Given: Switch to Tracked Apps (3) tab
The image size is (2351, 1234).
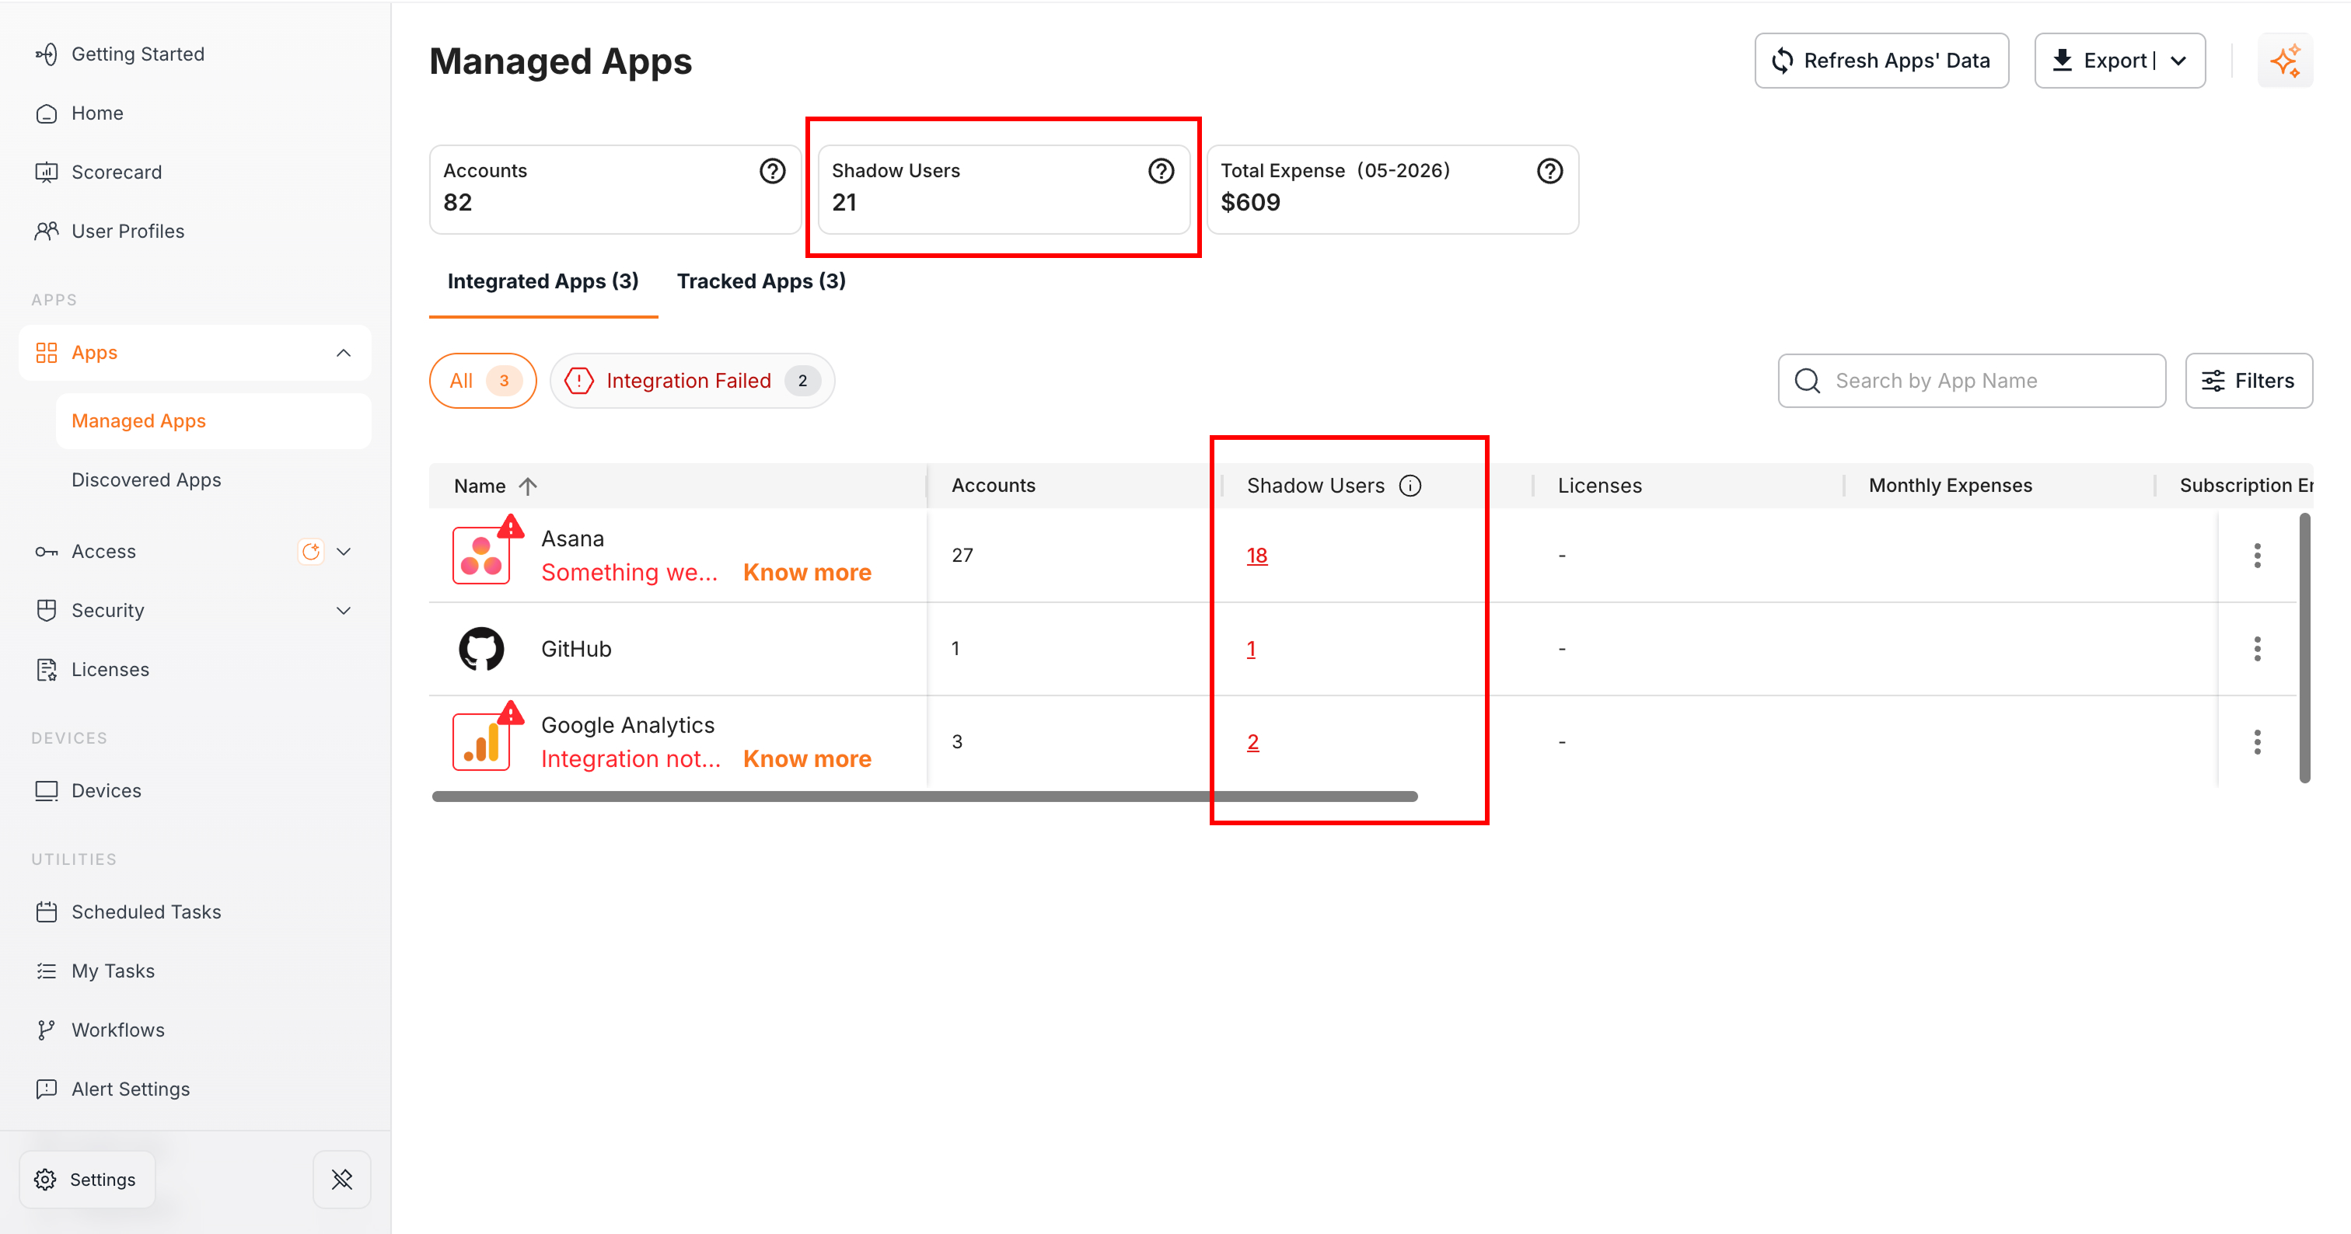Looking at the screenshot, I should click(x=761, y=282).
